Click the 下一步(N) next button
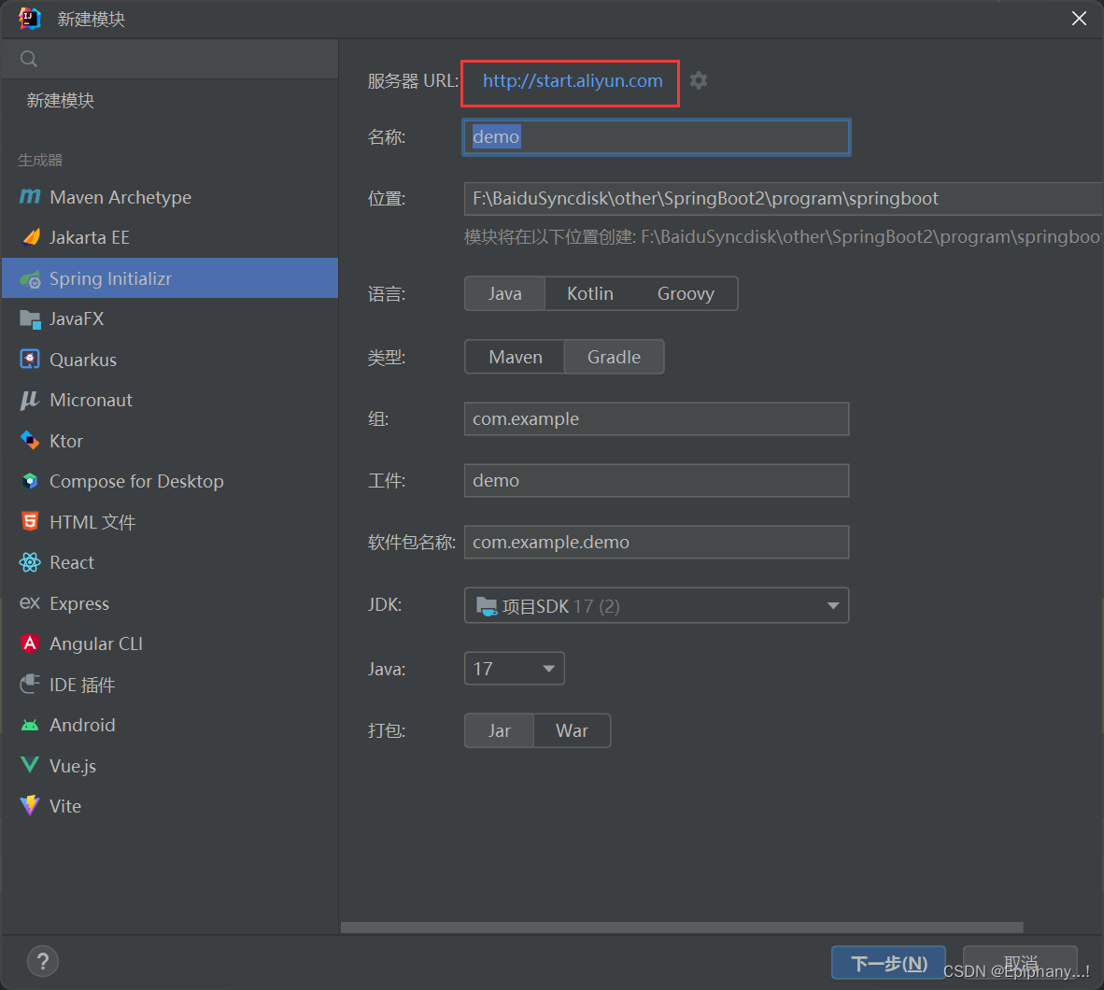The height and width of the screenshot is (990, 1104). [888, 963]
